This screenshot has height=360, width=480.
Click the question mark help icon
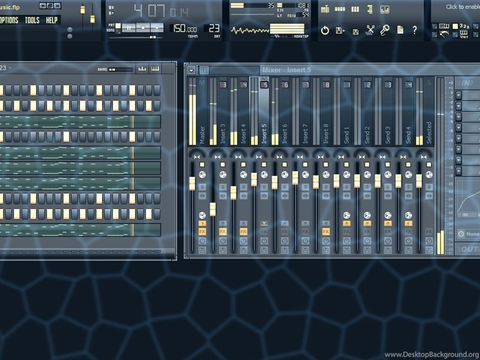coord(415,30)
